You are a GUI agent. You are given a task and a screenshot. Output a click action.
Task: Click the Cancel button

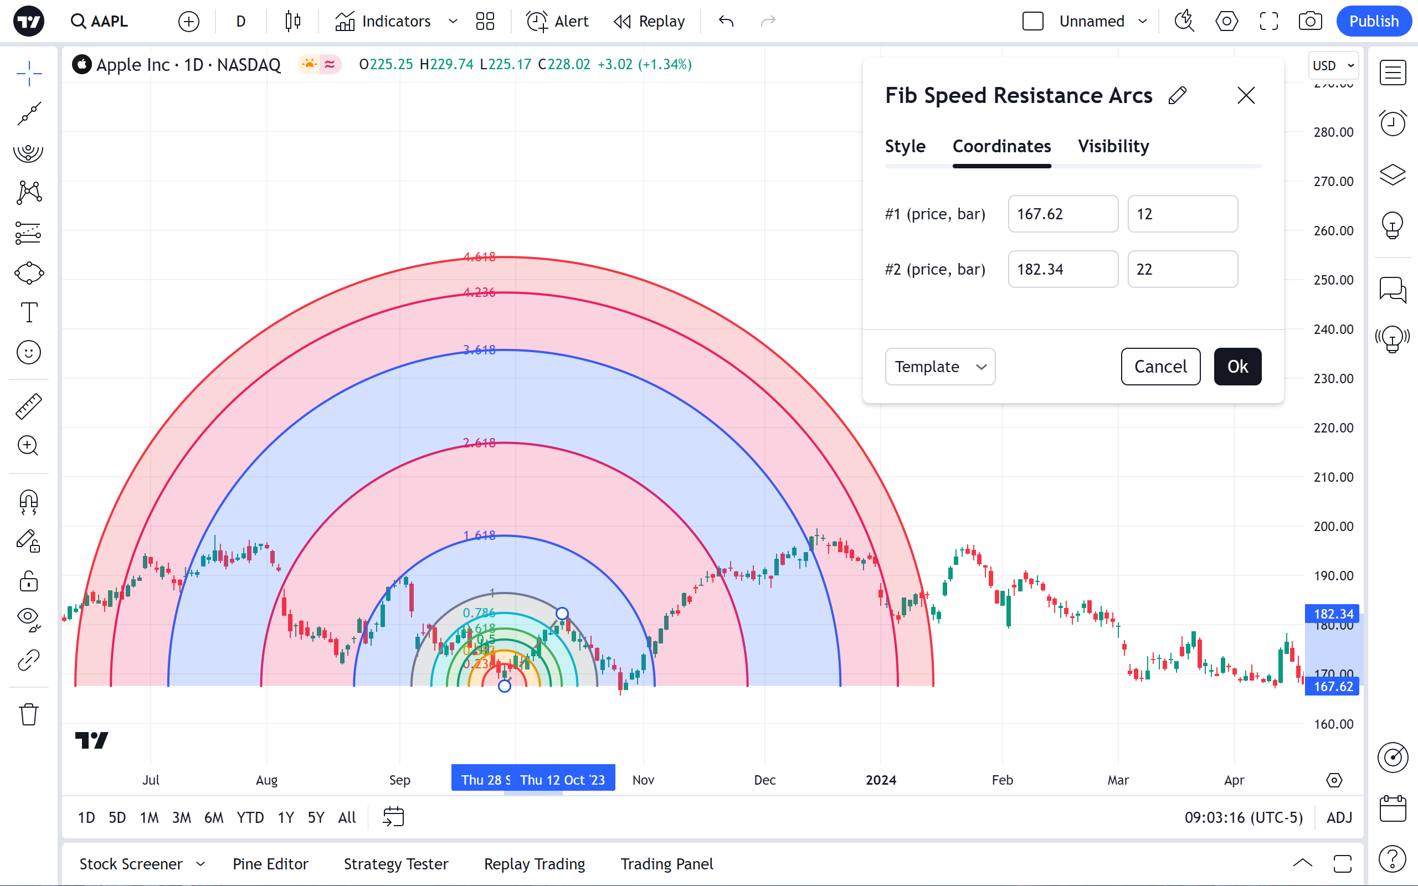coord(1160,367)
